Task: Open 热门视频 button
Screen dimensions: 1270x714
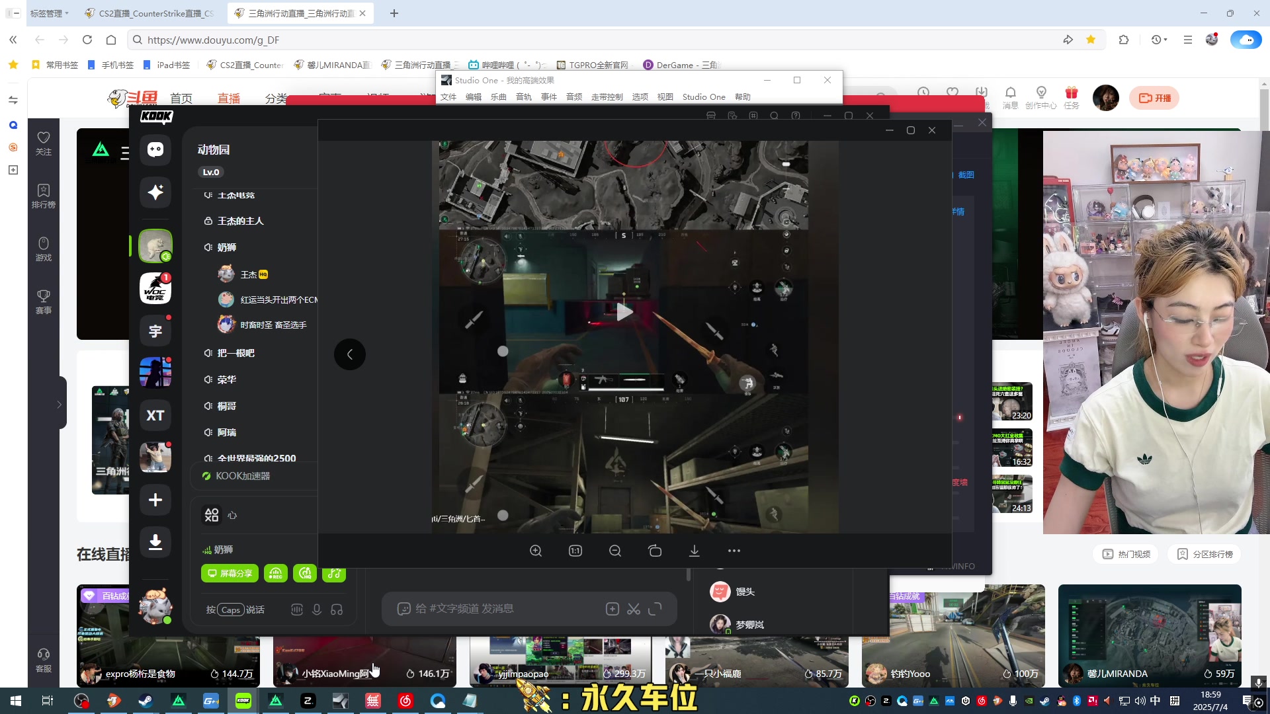Action: [1126, 554]
